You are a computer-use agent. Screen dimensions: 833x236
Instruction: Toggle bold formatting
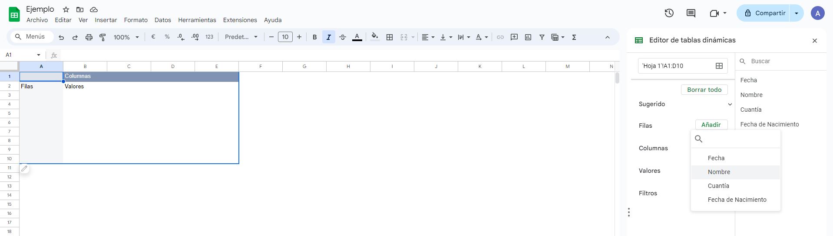coord(314,37)
